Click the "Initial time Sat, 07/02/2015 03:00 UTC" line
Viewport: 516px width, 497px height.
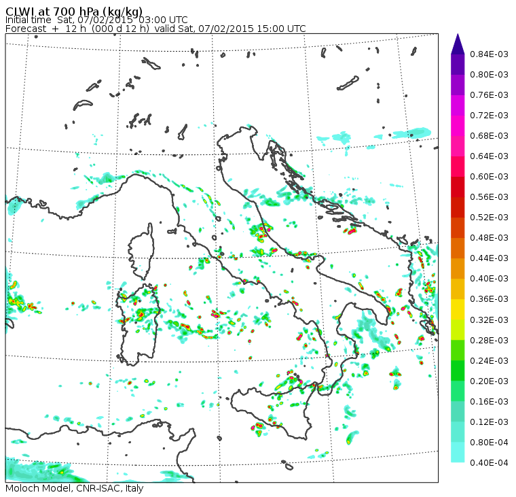pyautogui.click(x=96, y=20)
